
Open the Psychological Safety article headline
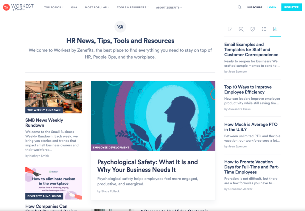coord(147,166)
